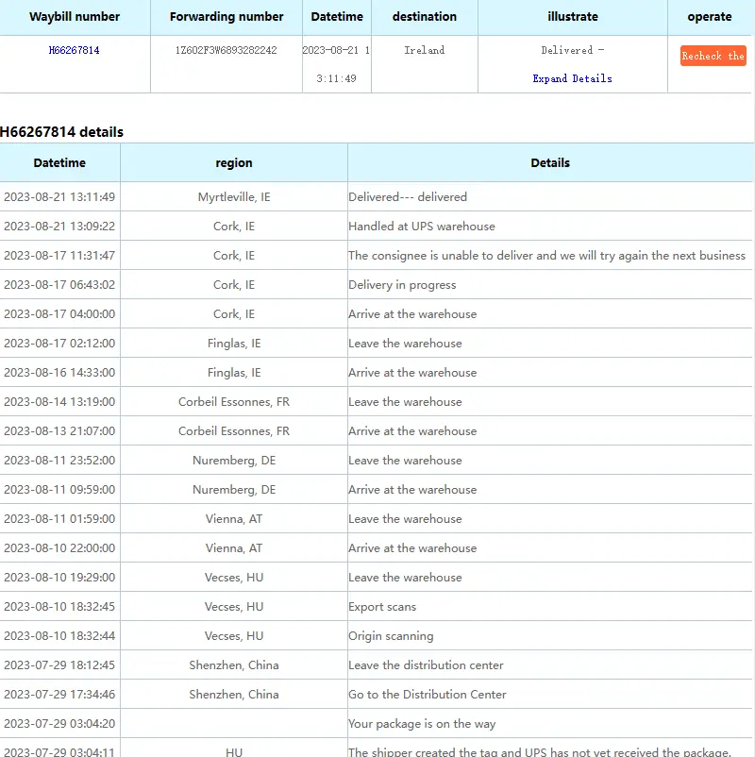
Task: Click Handled at UPS warehouse detail
Action: 422,227
